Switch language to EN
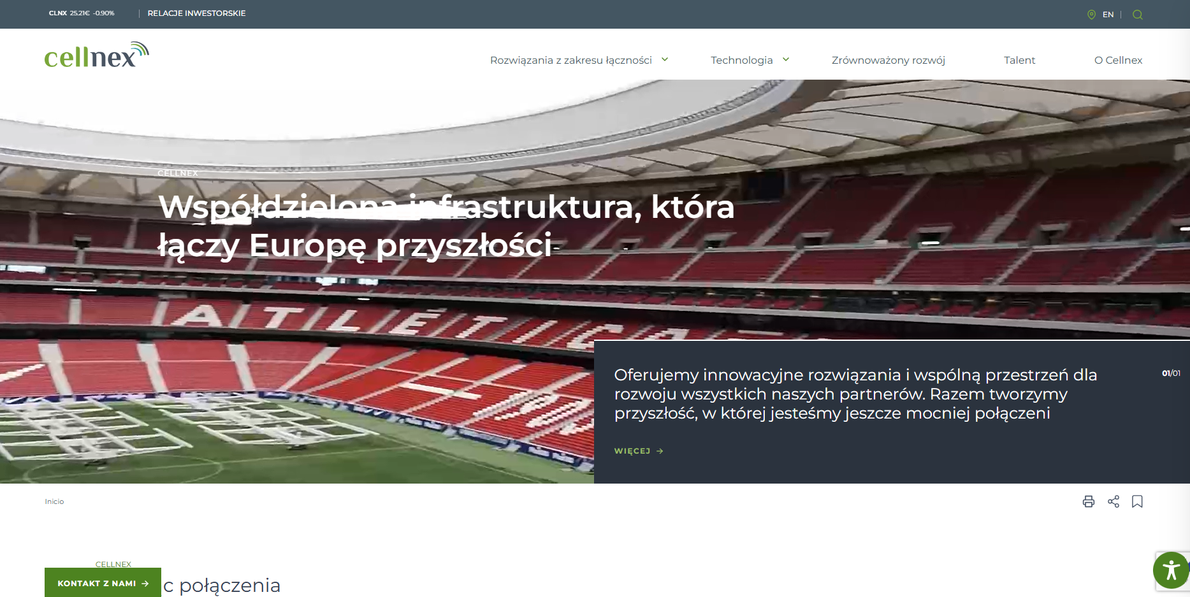This screenshot has width=1190, height=597. [1108, 15]
